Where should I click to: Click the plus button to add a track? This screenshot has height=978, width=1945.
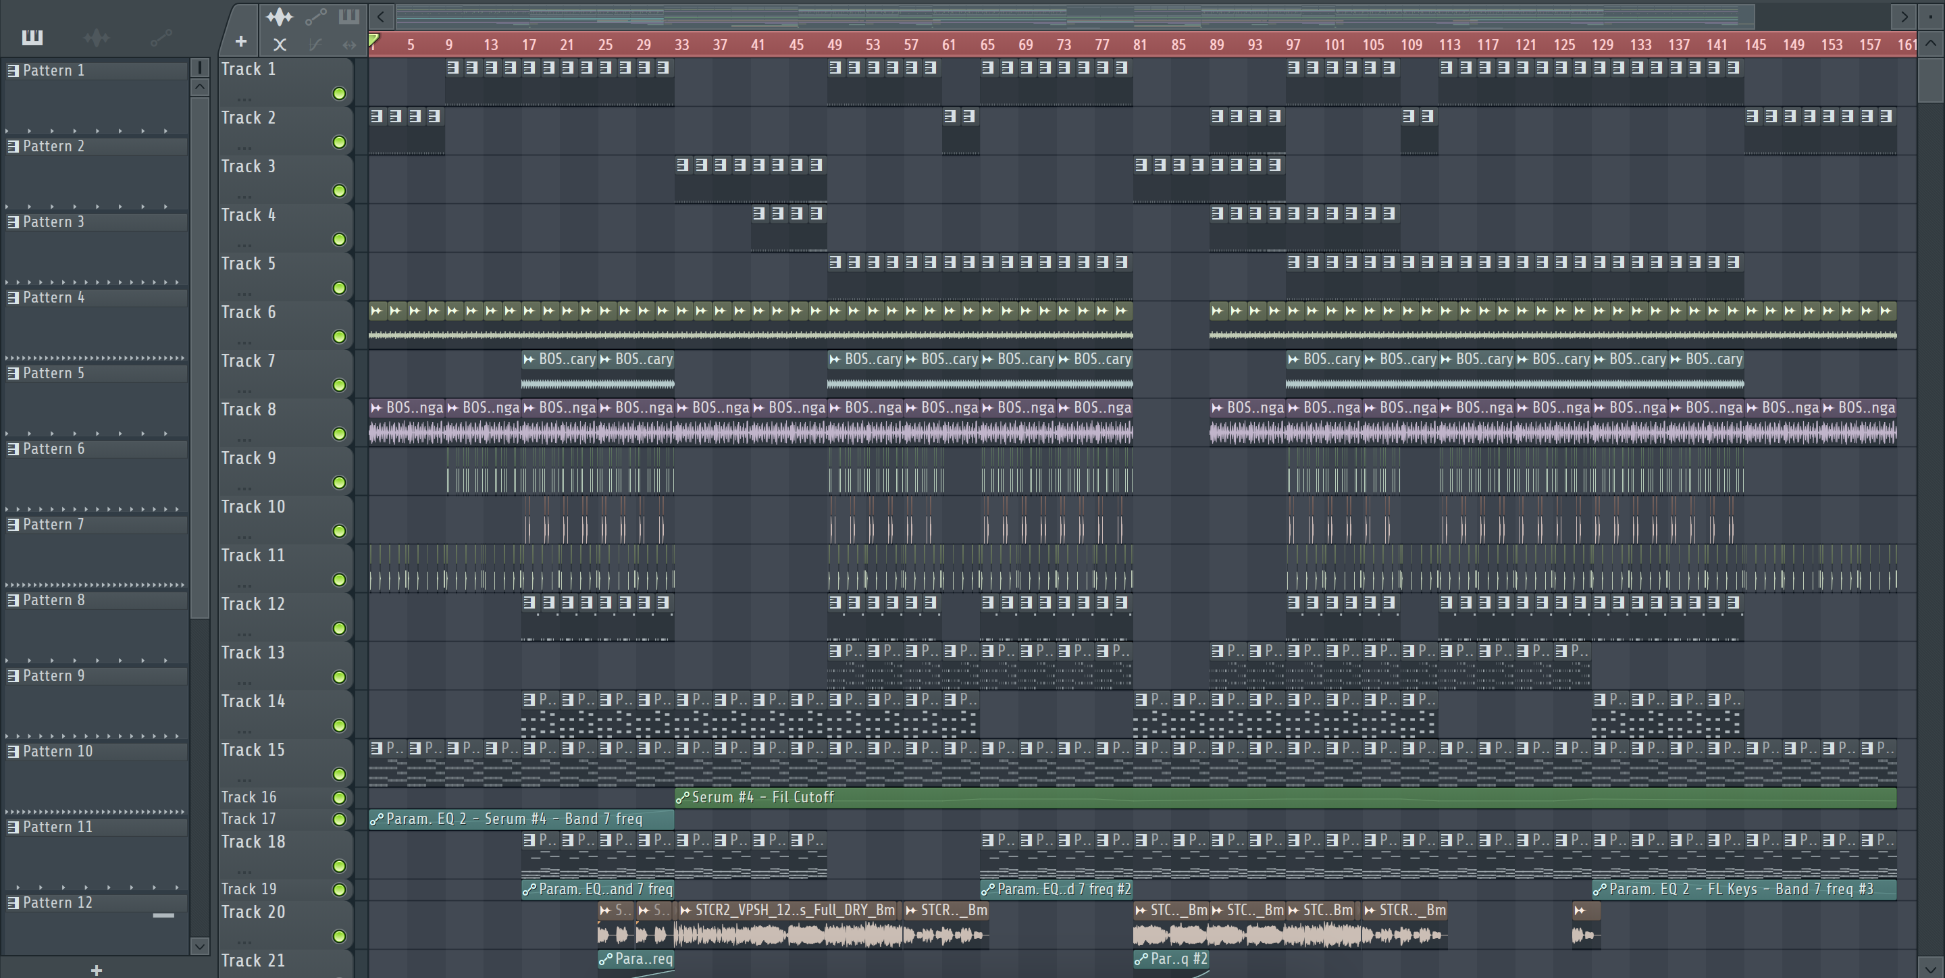(241, 41)
